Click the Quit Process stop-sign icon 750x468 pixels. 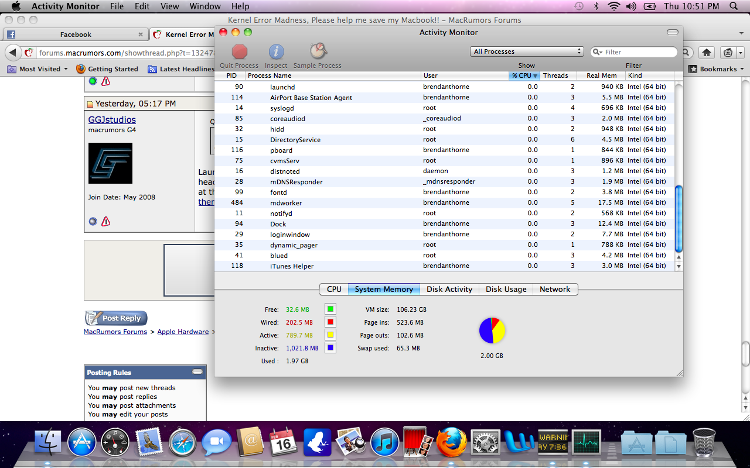click(240, 51)
